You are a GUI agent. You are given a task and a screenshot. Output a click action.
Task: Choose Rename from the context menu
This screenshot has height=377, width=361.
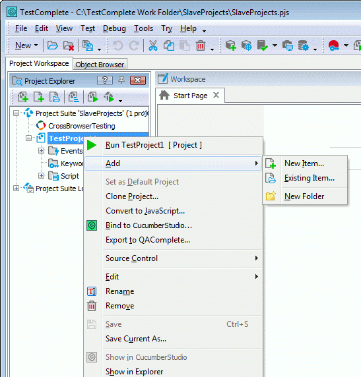(174, 291)
